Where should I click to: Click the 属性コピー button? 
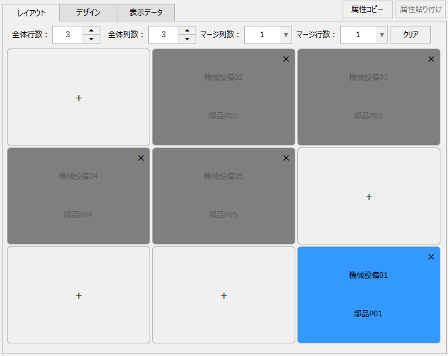(368, 9)
